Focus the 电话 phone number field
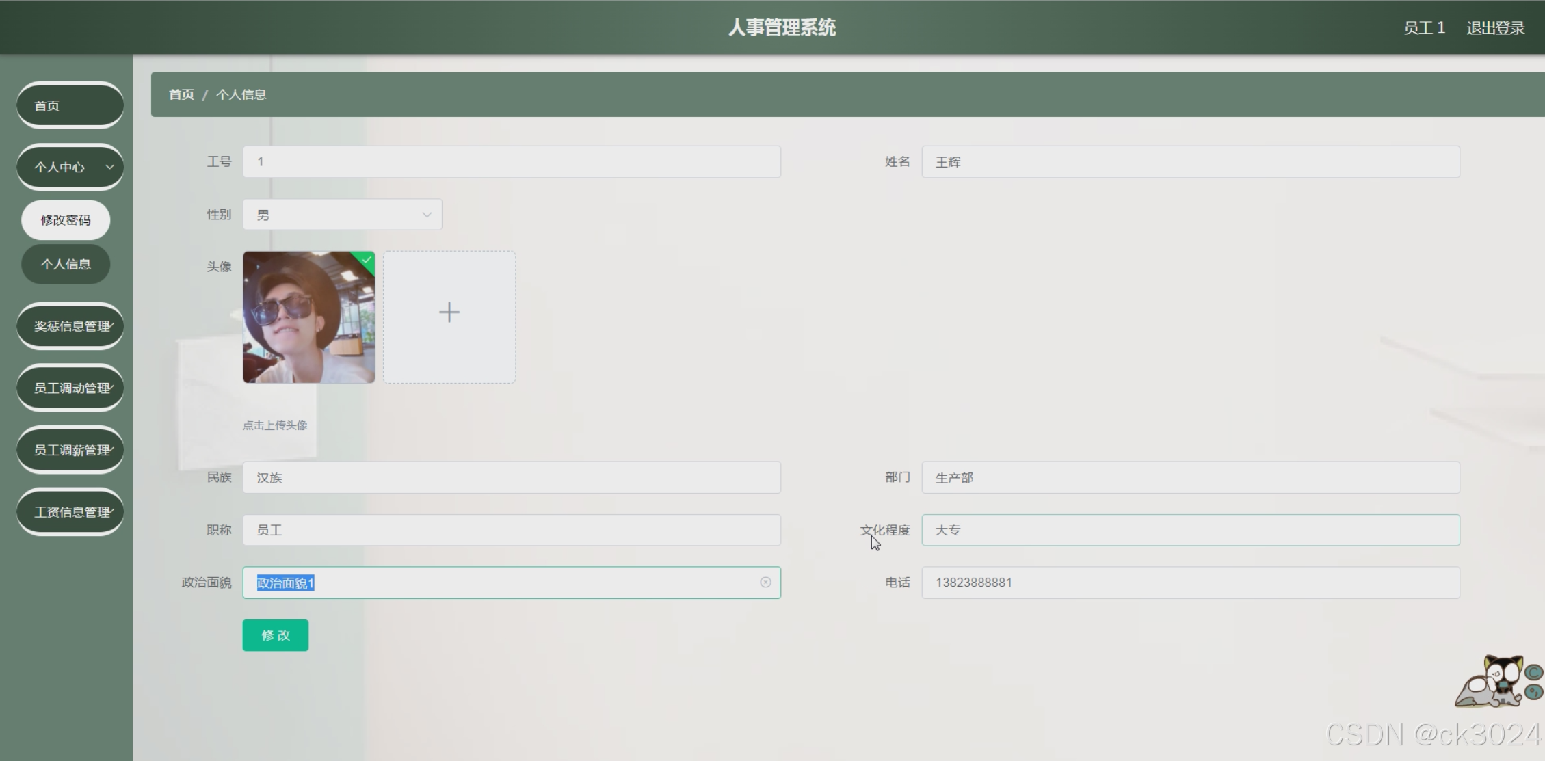Screen dimensions: 1545x761 click(1190, 583)
